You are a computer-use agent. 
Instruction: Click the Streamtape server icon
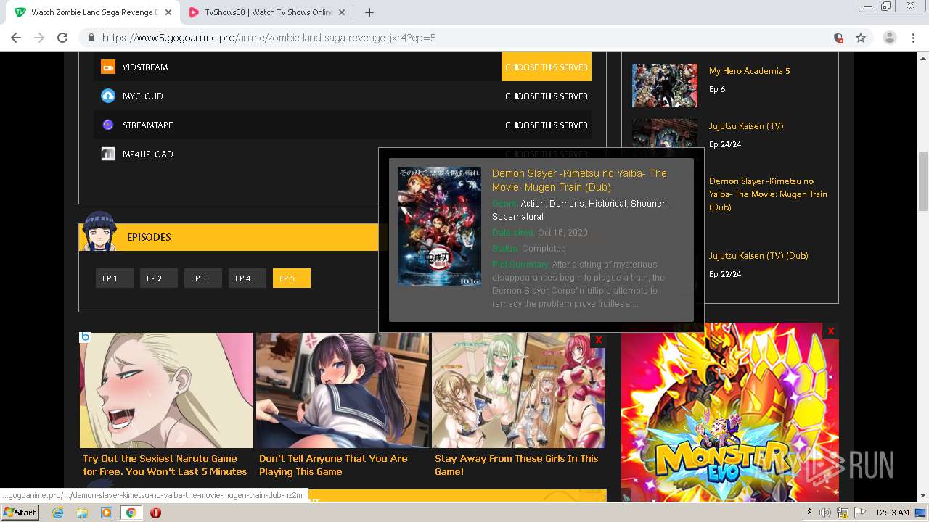click(108, 125)
